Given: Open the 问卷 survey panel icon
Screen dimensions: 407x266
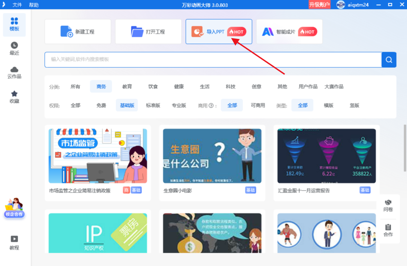Looking at the screenshot, I should (388, 205).
